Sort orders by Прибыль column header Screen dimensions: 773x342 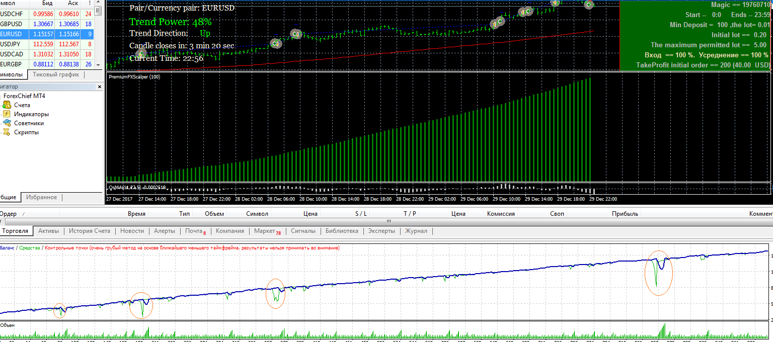point(625,214)
